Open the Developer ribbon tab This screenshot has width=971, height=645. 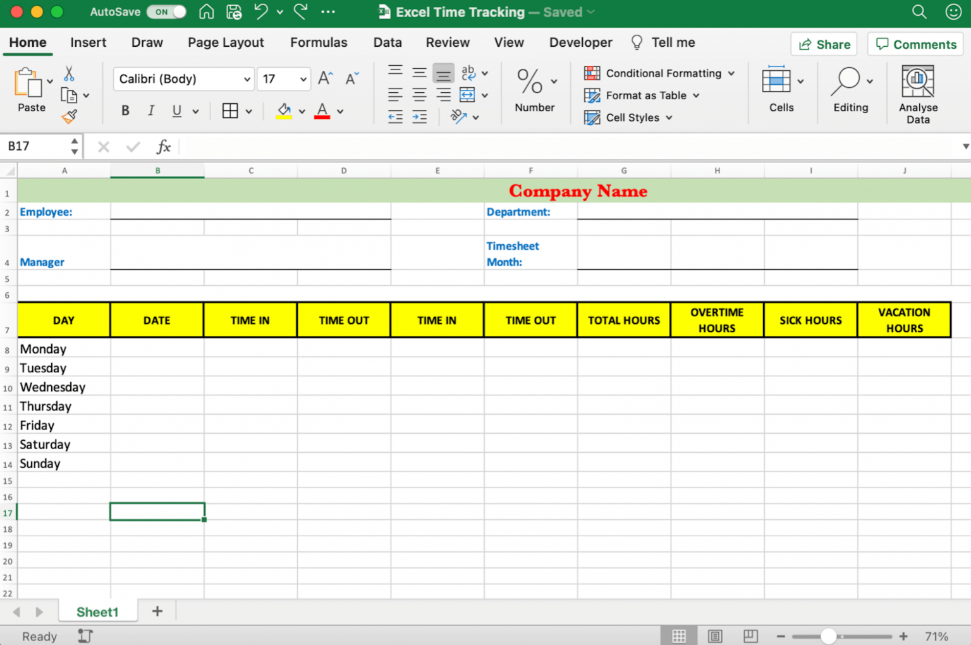580,42
